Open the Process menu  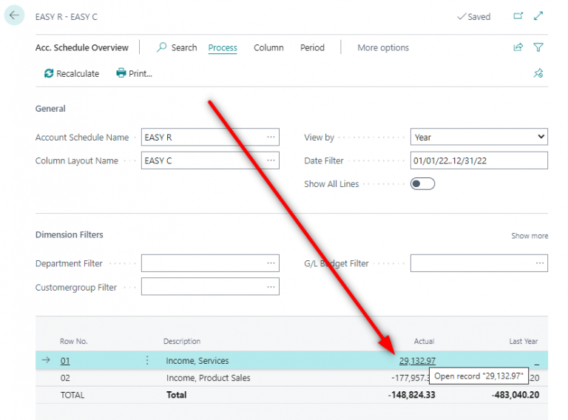pos(223,48)
